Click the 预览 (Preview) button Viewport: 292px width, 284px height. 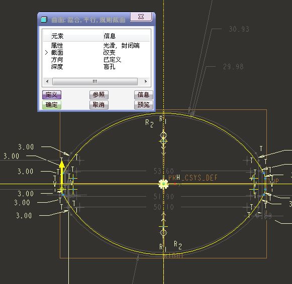click(144, 105)
